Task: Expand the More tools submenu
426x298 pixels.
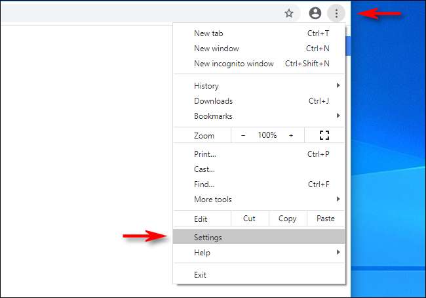Action: click(259, 200)
